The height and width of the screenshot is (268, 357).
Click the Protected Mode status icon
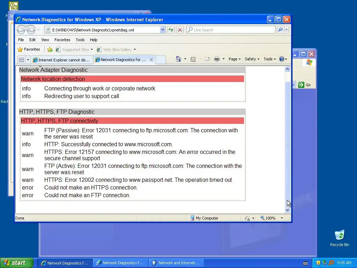coord(247,218)
